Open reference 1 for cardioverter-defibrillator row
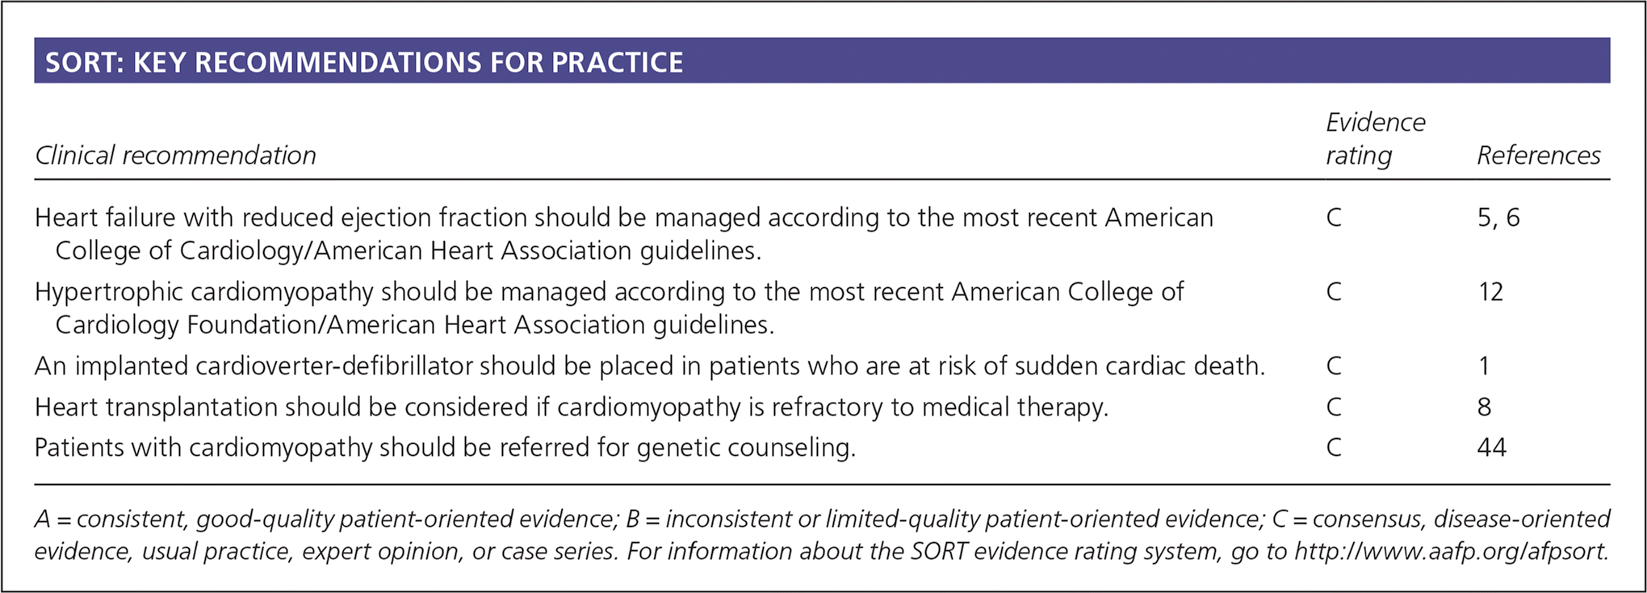This screenshot has width=1647, height=593. [1484, 366]
